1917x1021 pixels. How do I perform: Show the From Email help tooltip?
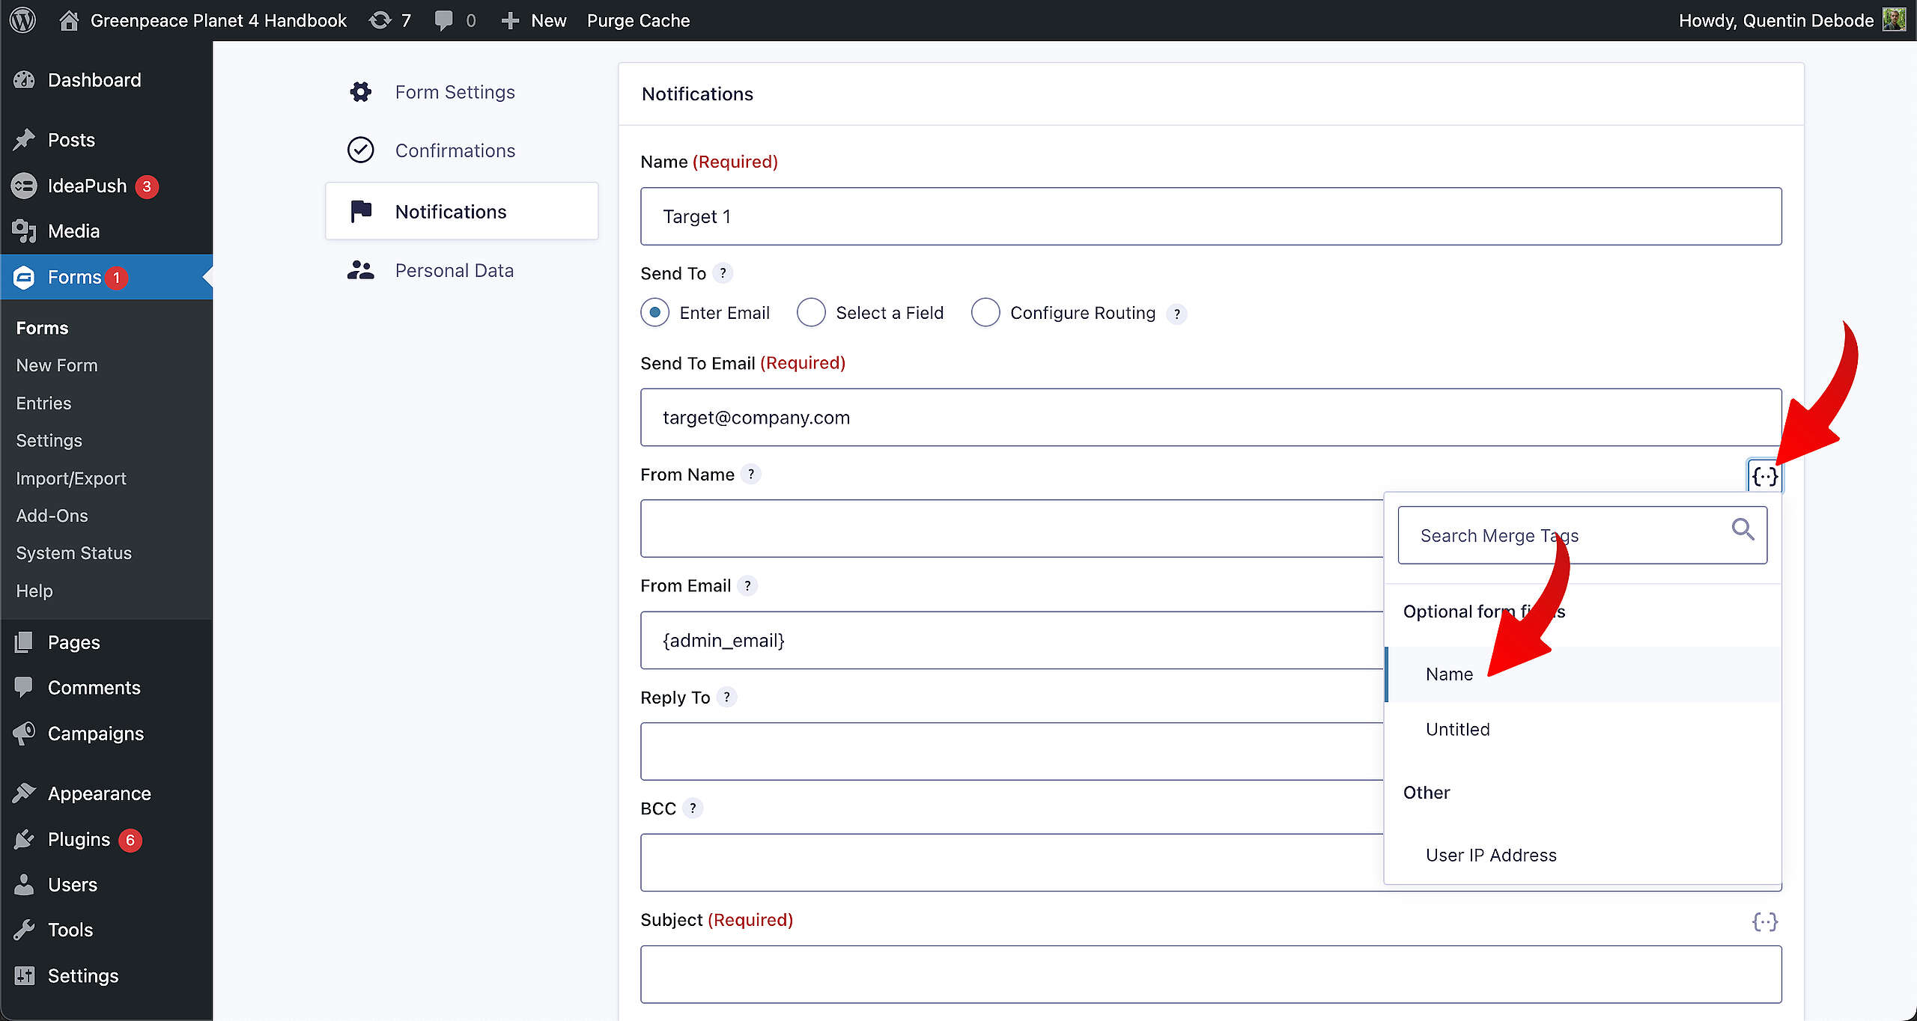747,586
